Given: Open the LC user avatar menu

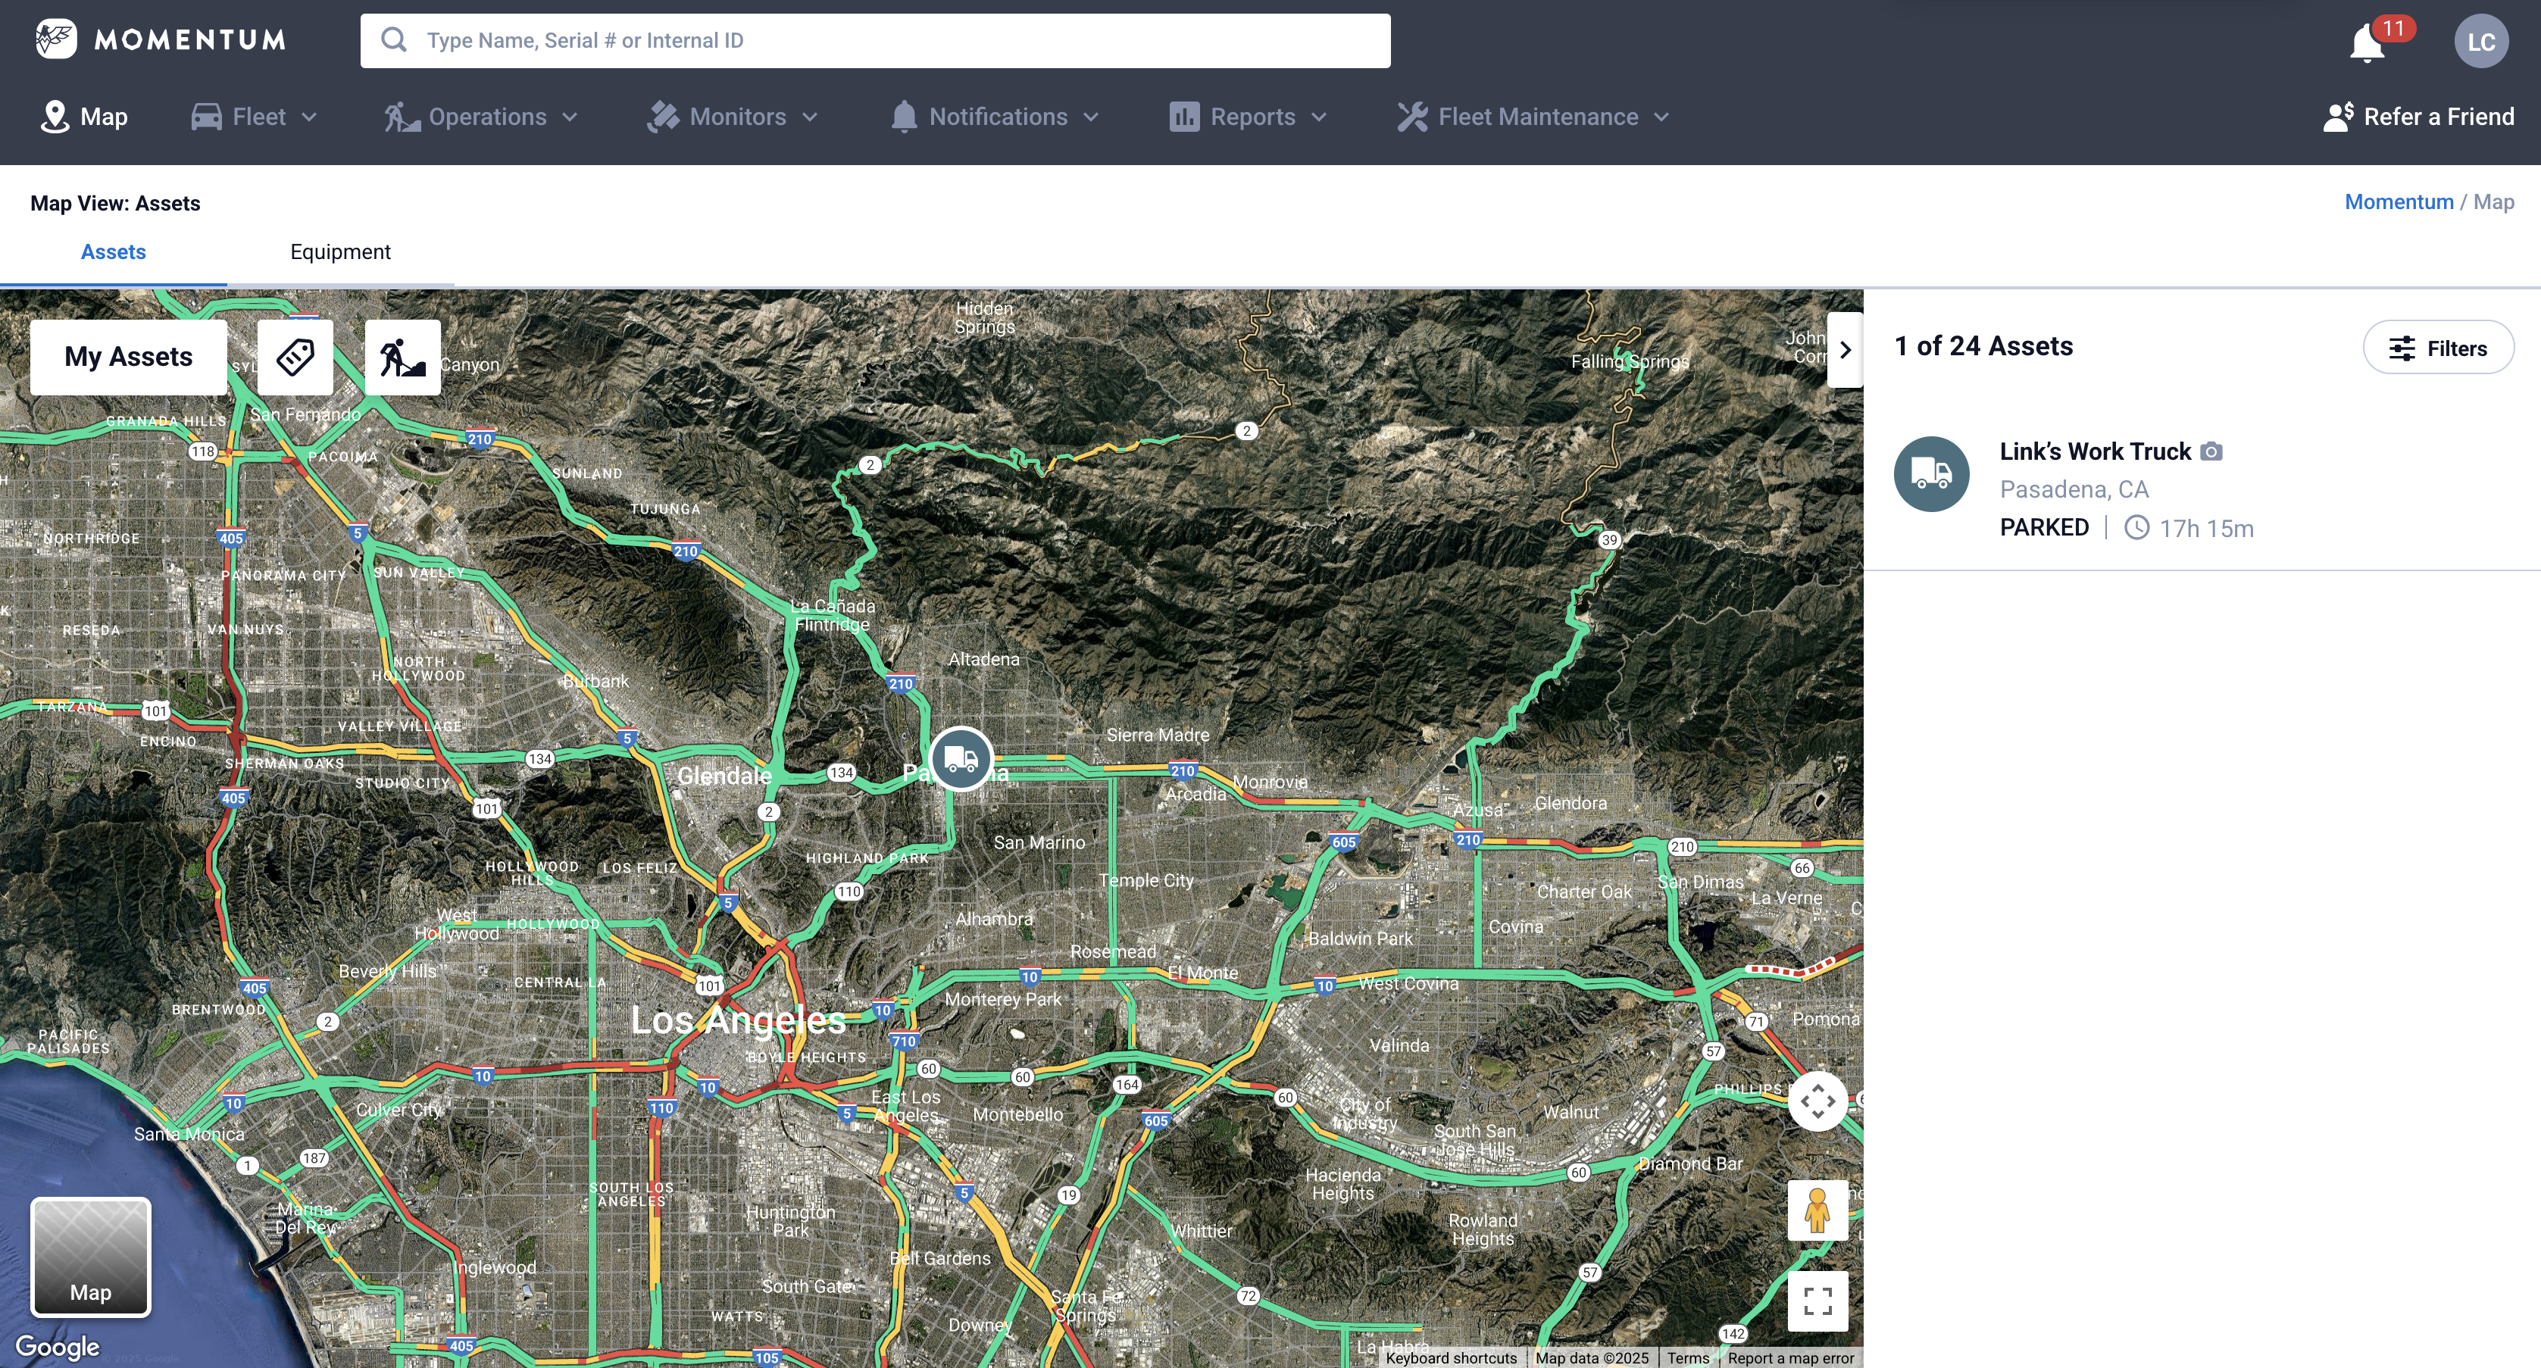Looking at the screenshot, I should pyautogui.click(x=2480, y=42).
